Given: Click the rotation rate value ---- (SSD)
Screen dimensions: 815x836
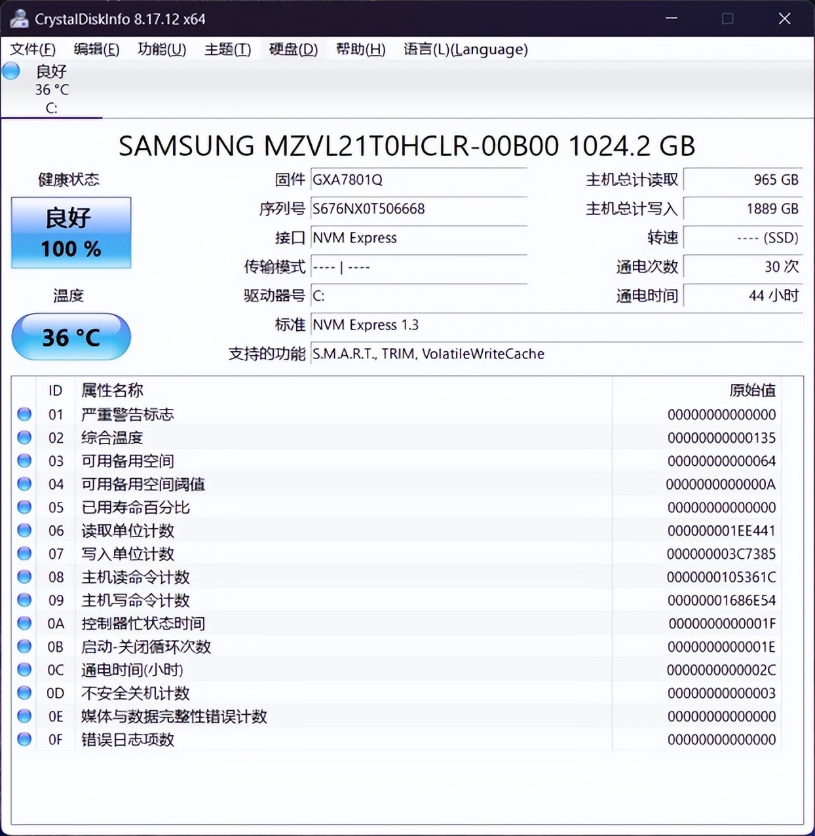Looking at the screenshot, I should click(x=743, y=237).
